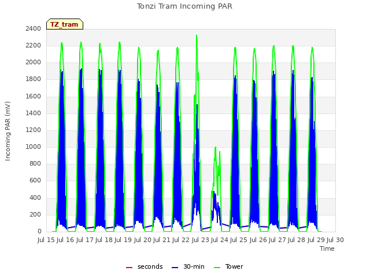The width and height of the screenshot is (370, 278).
Task: Click the Jul 26 x-axis date label
Action: (258, 240)
